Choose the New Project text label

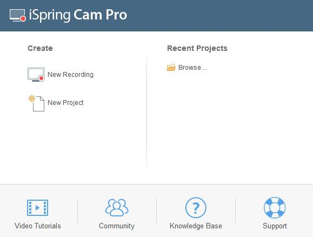65,103
